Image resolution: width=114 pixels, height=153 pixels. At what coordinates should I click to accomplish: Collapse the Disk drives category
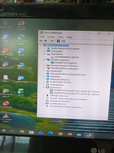pyautogui.click(x=44, y=54)
